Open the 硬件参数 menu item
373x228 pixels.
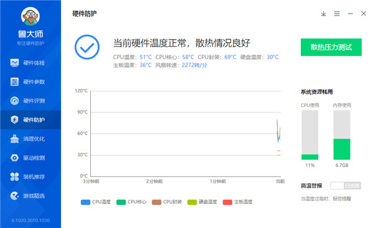click(30, 82)
